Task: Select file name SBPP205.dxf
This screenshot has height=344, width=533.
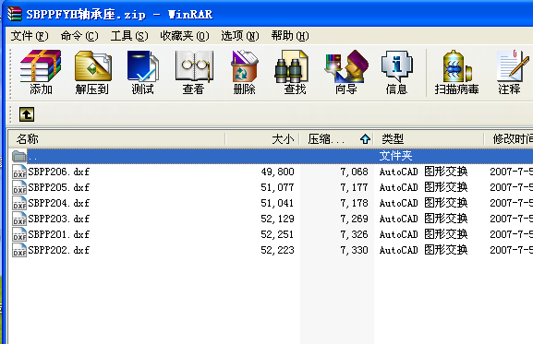Action: (59, 187)
